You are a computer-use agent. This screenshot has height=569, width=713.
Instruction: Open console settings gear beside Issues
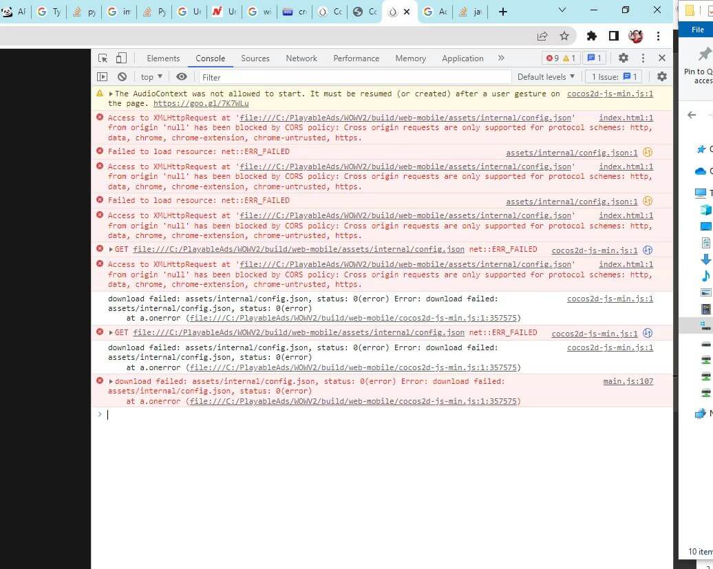tap(661, 77)
